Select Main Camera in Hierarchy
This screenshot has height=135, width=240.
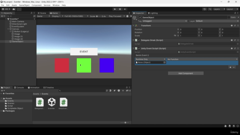click(18, 21)
